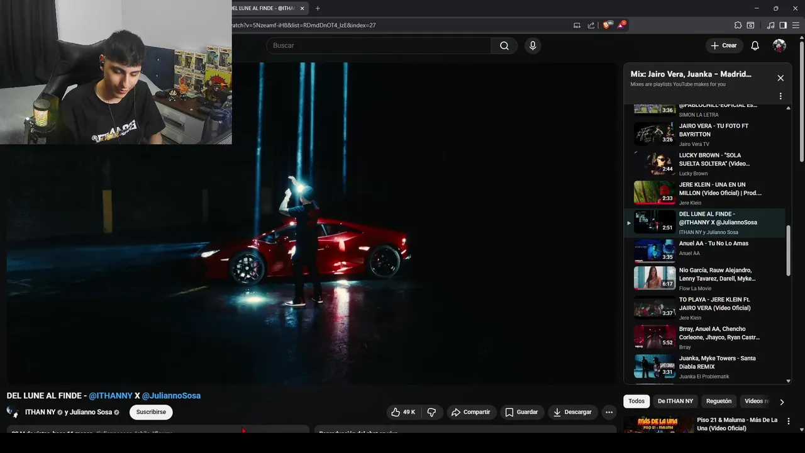Viewport: 805px width, 453px height.
Task: Open @ITHANNY mention link in title
Action: [x=111, y=396]
